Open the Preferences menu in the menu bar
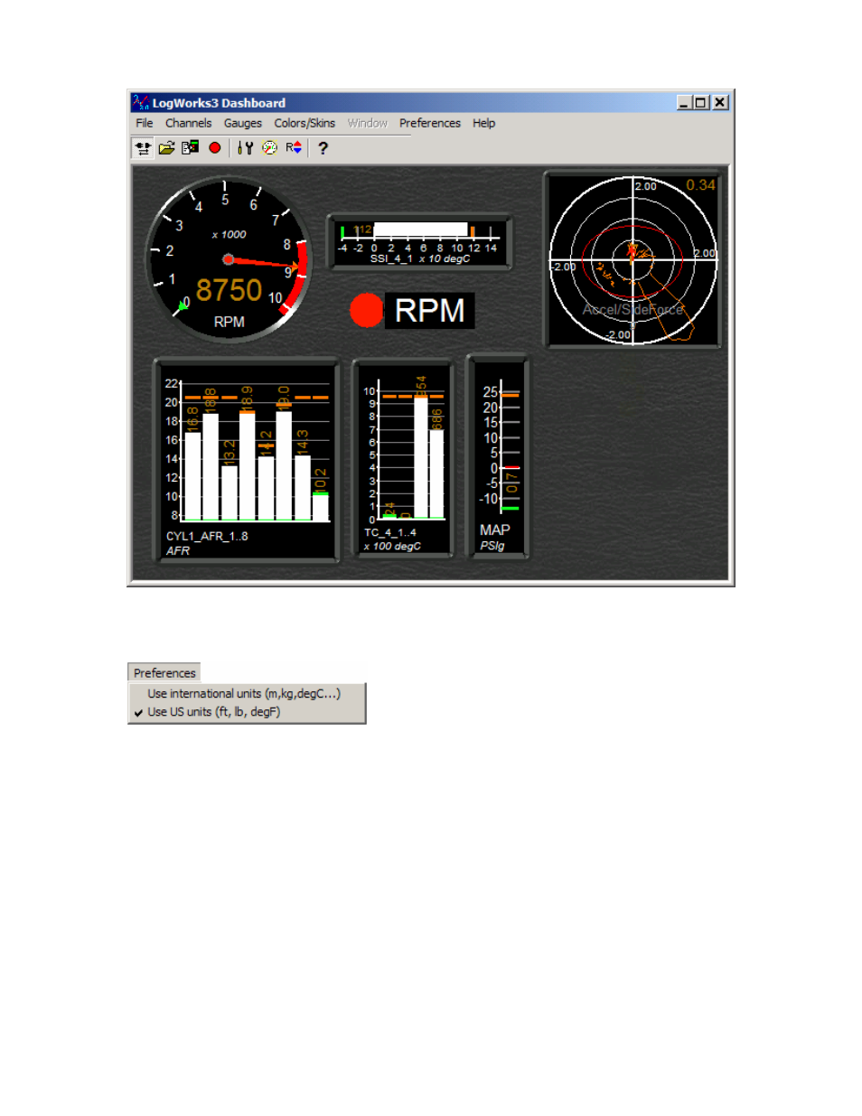 430,123
